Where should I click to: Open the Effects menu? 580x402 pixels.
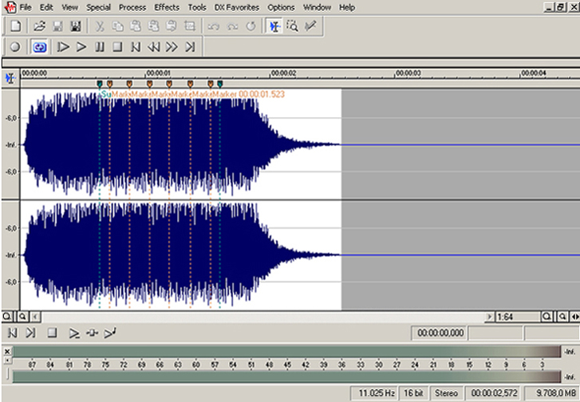pyautogui.click(x=167, y=7)
